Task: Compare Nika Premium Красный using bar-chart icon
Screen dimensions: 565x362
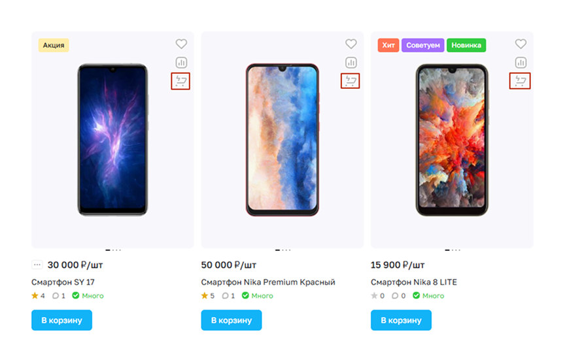Action: (351, 63)
